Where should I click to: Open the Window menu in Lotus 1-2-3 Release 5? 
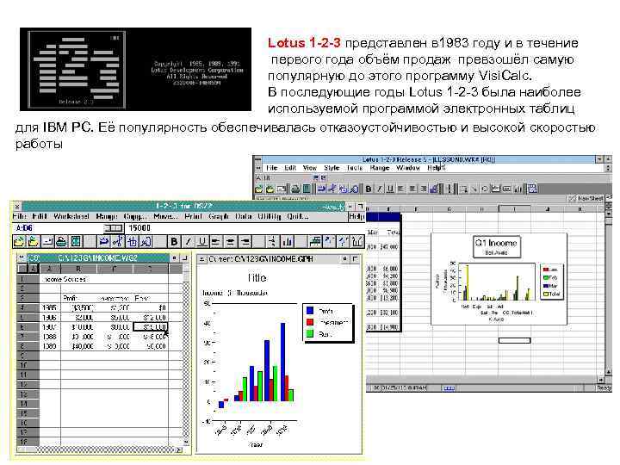[408, 168]
